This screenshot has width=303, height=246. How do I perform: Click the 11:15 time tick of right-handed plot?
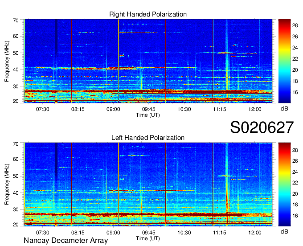pyautogui.click(x=220, y=109)
